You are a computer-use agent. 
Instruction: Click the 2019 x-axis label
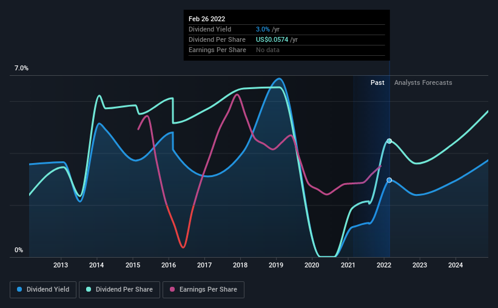click(276, 265)
